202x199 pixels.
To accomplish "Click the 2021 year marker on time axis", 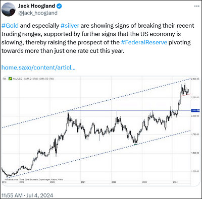I will tap(83, 182).
